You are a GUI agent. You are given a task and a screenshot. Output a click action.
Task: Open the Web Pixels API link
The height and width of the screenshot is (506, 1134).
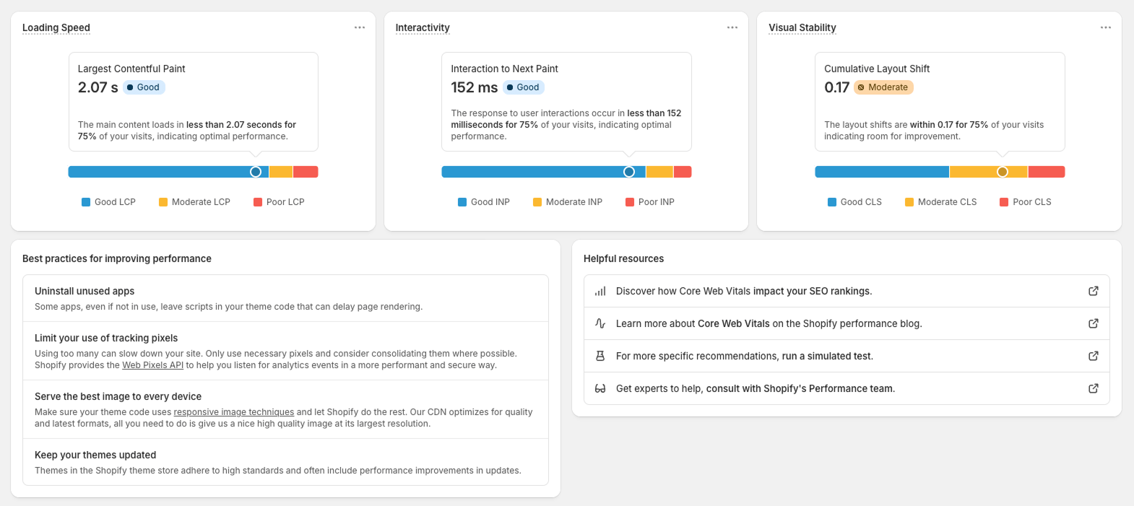click(153, 365)
